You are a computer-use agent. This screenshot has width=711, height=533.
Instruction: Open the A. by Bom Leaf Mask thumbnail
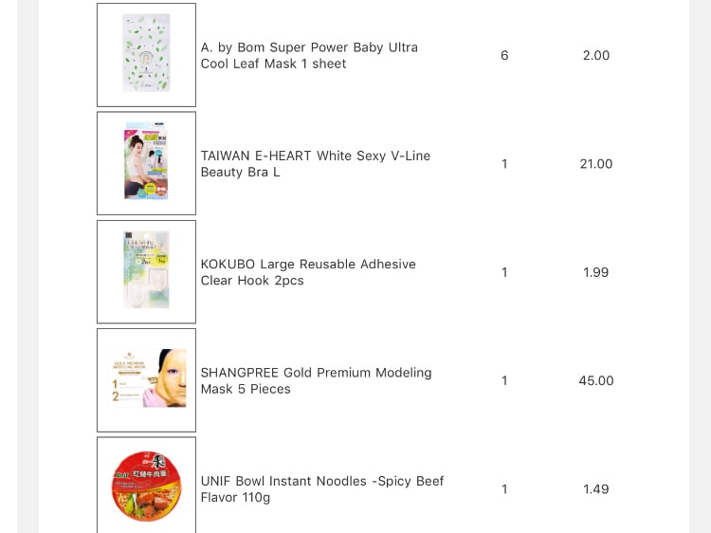point(146,55)
